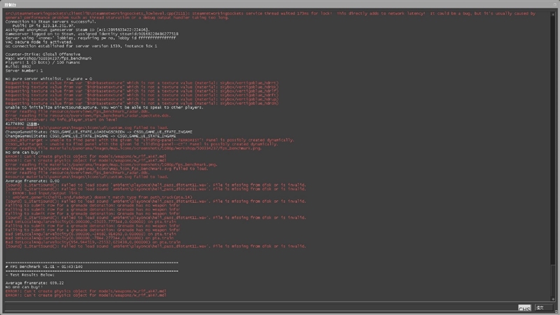Click the 'LOADINGSCREEN -> CSGO_GAME_UI_STATE_INGAME' line
Viewport: 560px width, 315px height.
(x=99, y=132)
